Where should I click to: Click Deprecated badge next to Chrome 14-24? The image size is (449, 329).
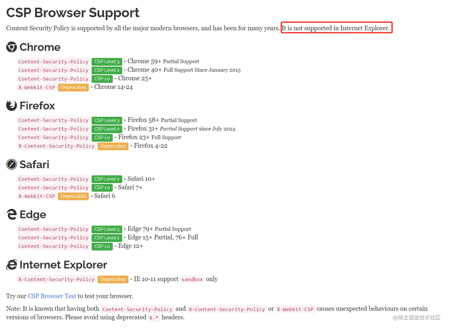[73, 87]
